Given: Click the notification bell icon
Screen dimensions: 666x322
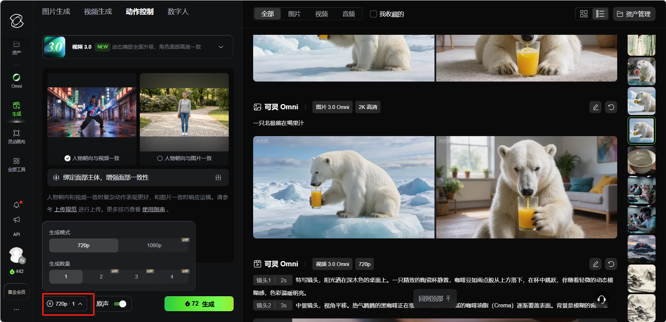Looking at the screenshot, I should click(16, 205).
